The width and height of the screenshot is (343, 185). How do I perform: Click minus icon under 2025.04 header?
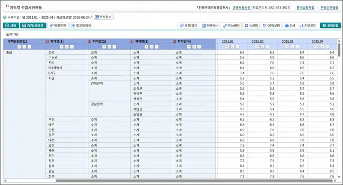point(327,47)
